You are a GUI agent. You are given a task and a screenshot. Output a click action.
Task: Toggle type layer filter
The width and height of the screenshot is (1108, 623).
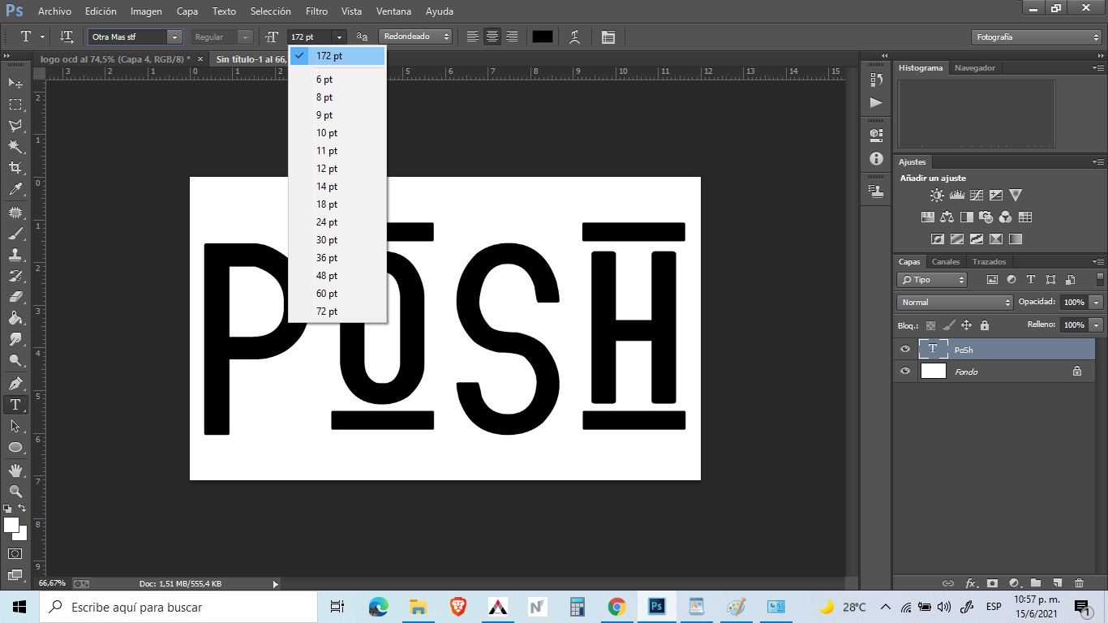click(x=1031, y=280)
